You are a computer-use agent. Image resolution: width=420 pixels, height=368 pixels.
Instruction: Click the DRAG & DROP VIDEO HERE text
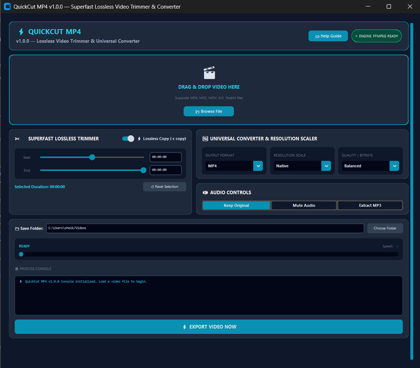[209, 87]
